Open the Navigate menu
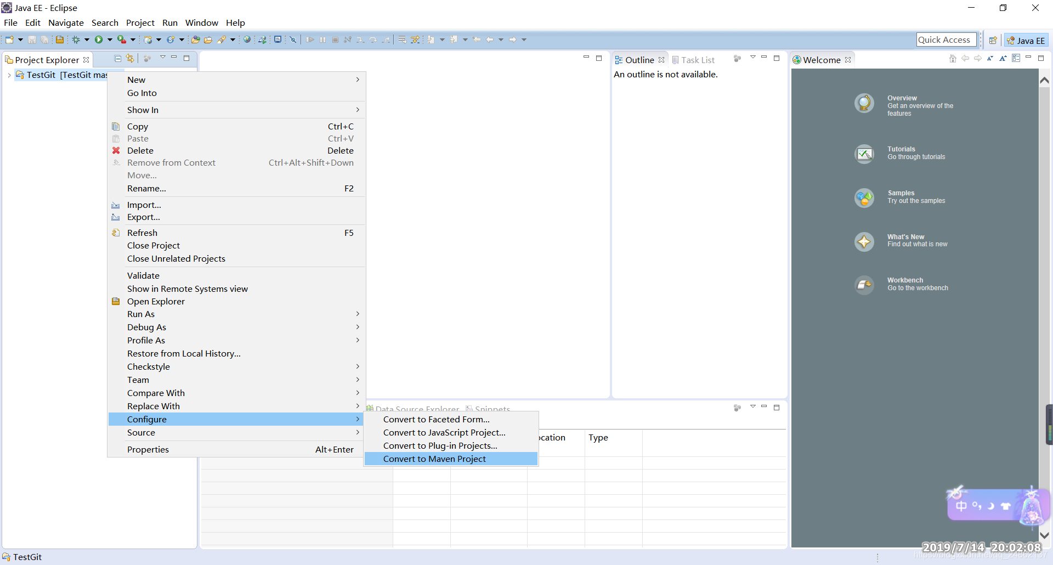The image size is (1053, 565). 66,22
